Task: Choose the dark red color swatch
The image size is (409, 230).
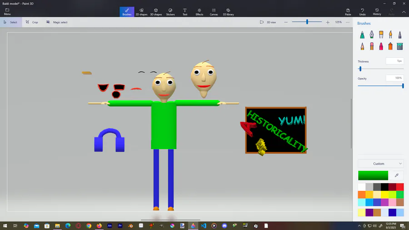Action: 392,187
